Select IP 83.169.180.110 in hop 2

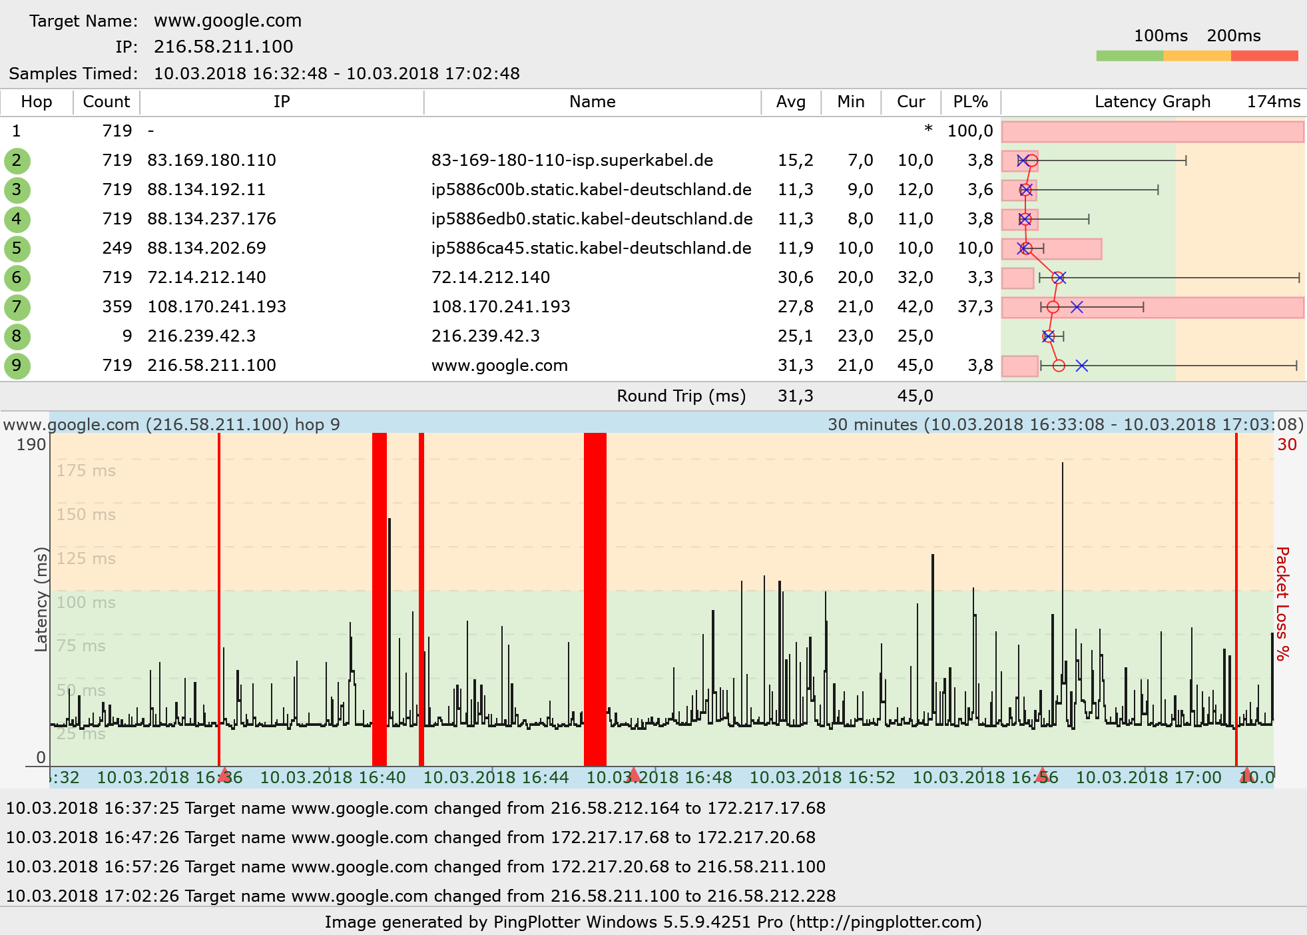coord(212,160)
